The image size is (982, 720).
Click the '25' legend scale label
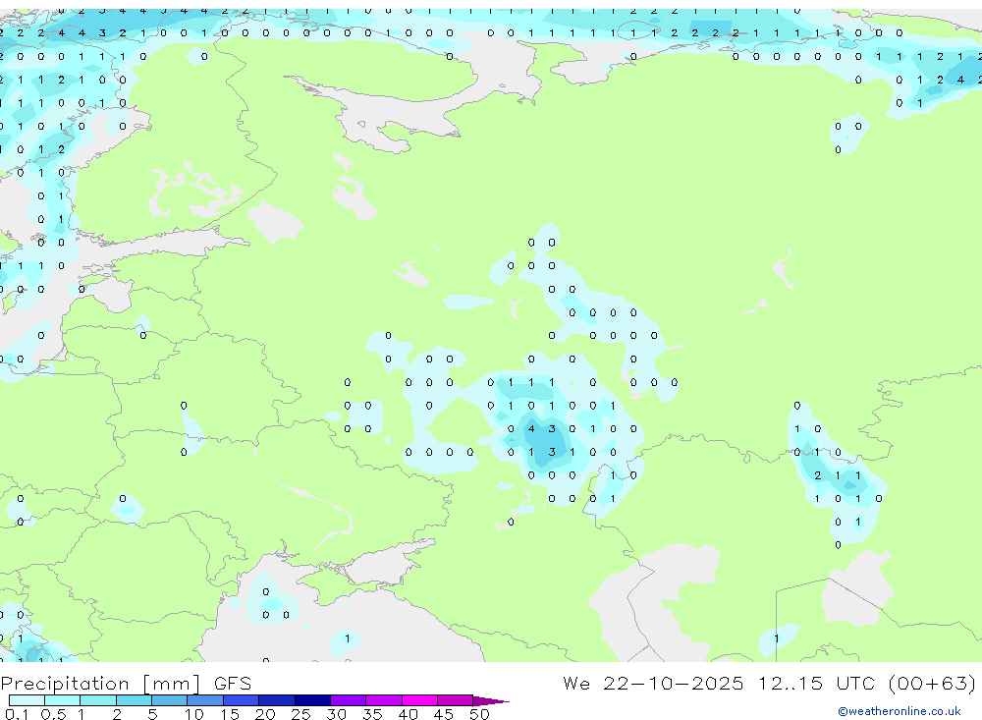click(x=300, y=714)
